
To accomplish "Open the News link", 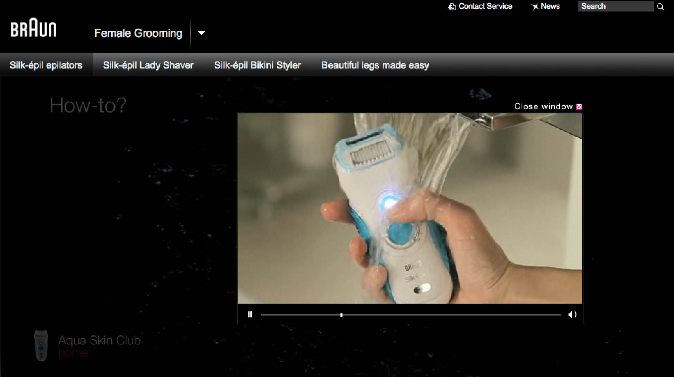I will [x=550, y=6].
